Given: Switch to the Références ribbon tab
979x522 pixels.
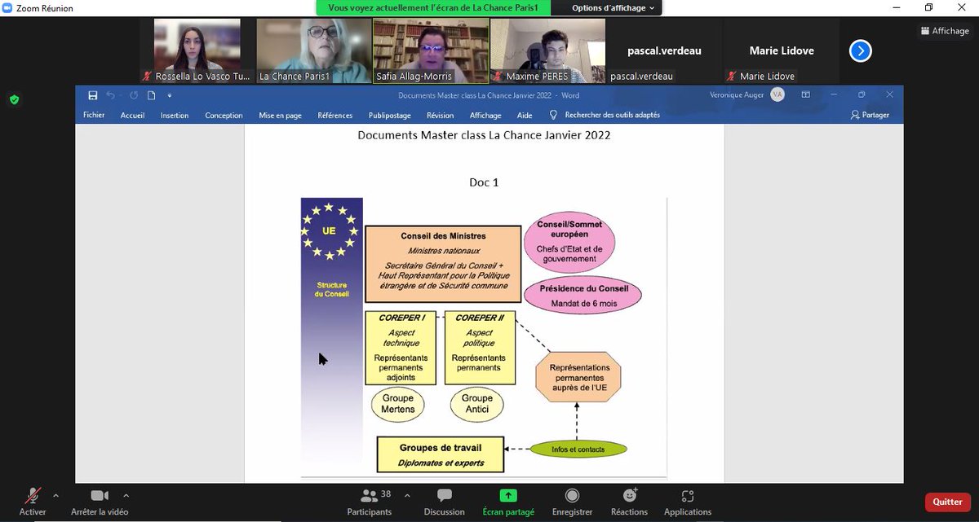Looking at the screenshot, I should tap(335, 115).
